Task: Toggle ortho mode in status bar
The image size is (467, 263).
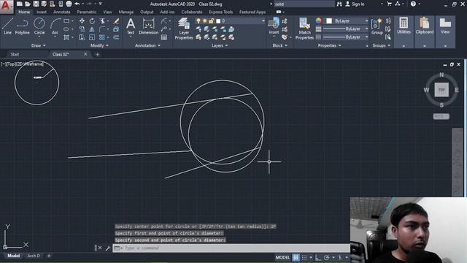Action: (x=318, y=257)
